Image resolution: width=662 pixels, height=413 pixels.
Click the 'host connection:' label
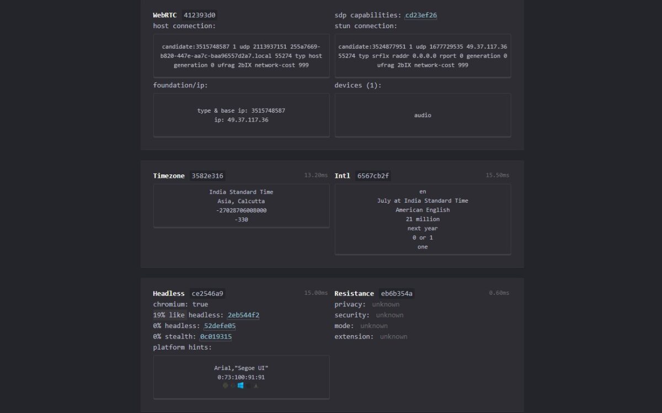pyautogui.click(x=185, y=26)
